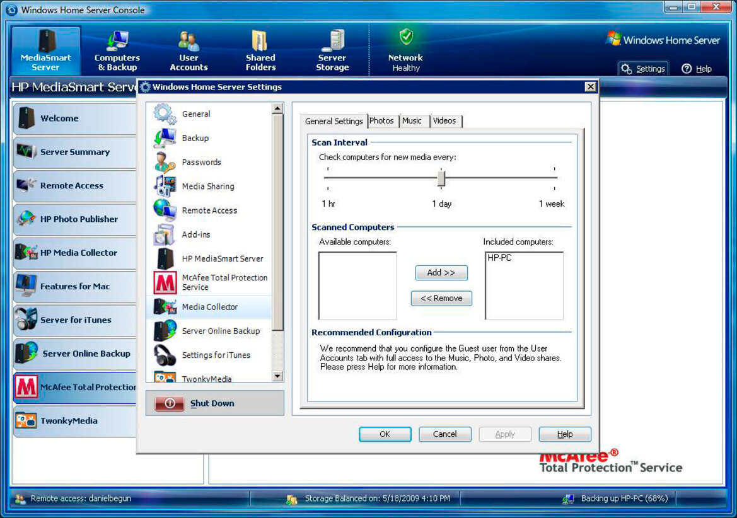737x518 pixels.
Task: Click inside Available computers list box
Action: [357, 285]
